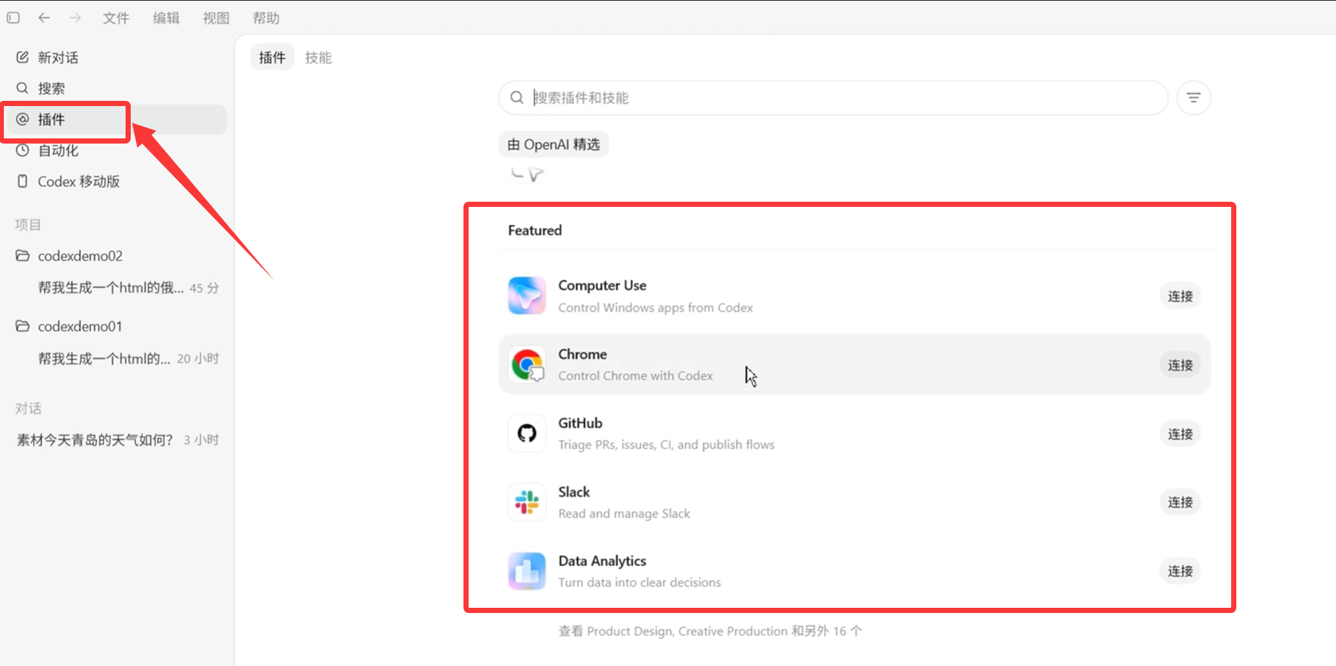Open Codex 移动版 in the sidebar
Screen dimensions: 1336x666
[x=117, y=181]
